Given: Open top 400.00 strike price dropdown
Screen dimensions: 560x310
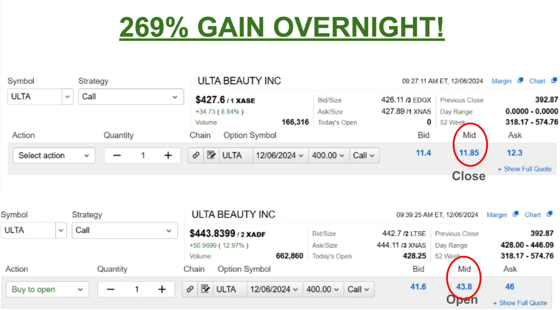Looking at the screenshot, I should click(x=329, y=155).
